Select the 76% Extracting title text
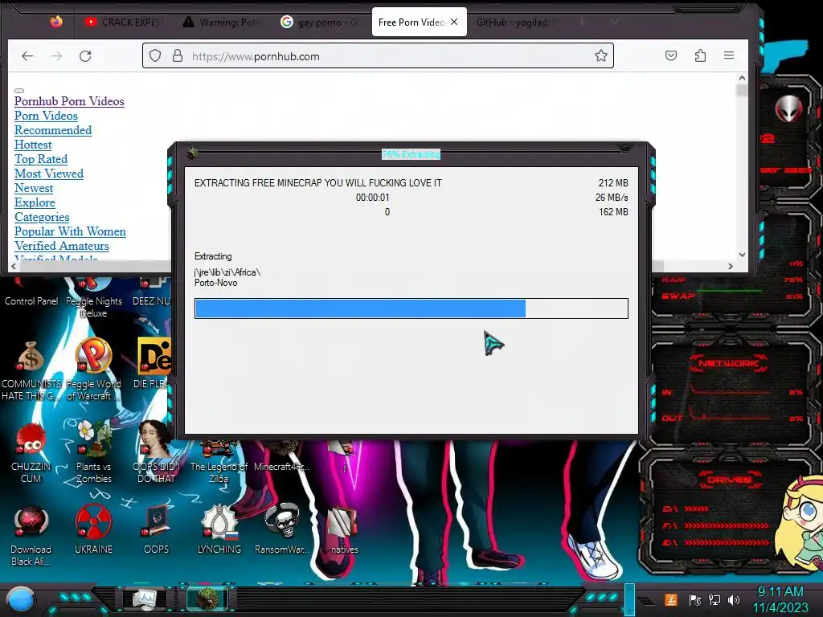823x617 pixels. tap(411, 154)
